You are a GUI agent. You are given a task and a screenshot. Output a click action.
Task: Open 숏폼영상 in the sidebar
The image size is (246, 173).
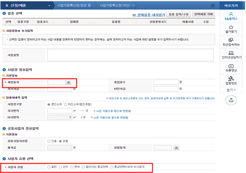tap(231, 68)
